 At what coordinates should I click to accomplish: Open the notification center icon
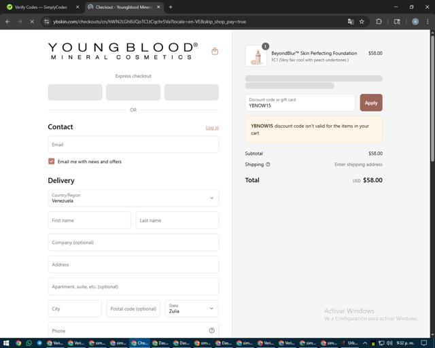[x=423, y=343]
